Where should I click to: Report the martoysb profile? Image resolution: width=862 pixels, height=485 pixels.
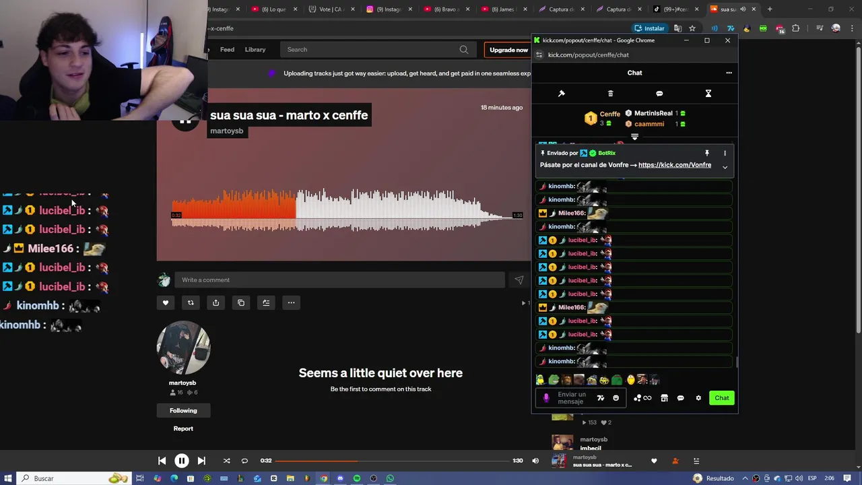(183, 428)
